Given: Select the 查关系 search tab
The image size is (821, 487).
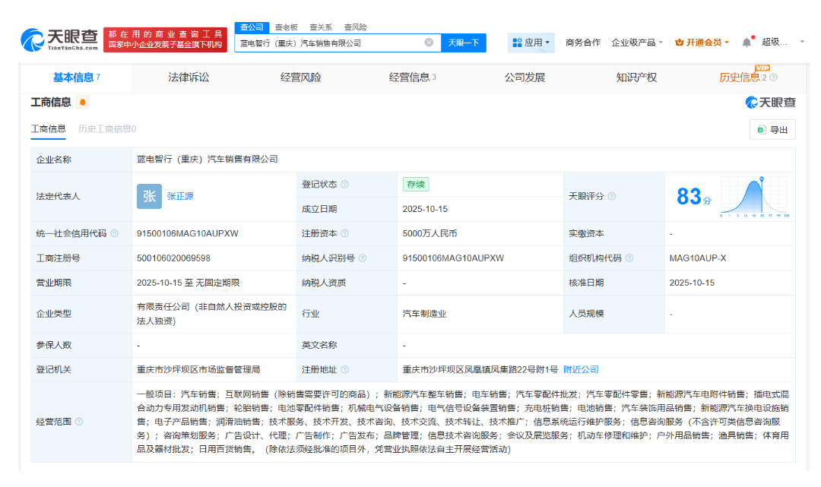Looking at the screenshot, I should (321, 27).
